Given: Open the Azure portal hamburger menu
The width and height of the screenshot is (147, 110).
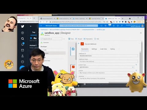Looking at the screenshot, I should coord(41,26).
